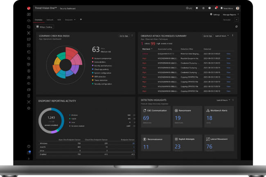
Task: Click Go to App in Cyber Risk Index
Action: tap(124, 36)
